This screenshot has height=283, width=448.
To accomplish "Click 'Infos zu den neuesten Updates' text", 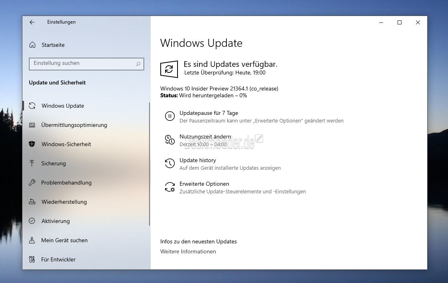I will click(x=198, y=242).
